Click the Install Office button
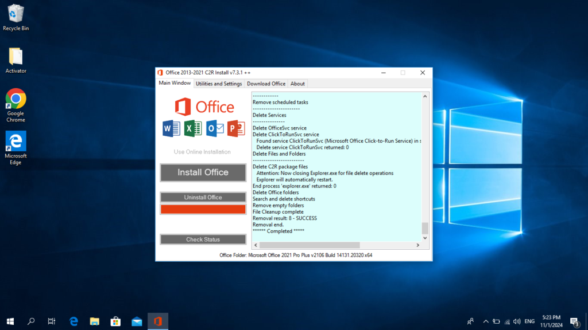The height and width of the screenshot is (330, 588). [203, 172]
